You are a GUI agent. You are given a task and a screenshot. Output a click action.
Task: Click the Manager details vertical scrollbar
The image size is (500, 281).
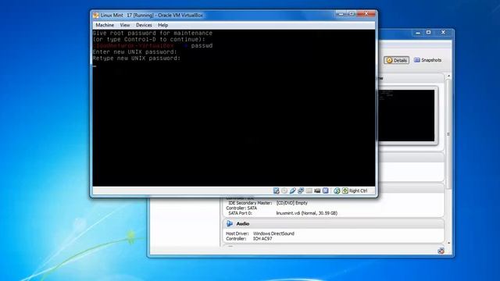click(x=448, y=133)
